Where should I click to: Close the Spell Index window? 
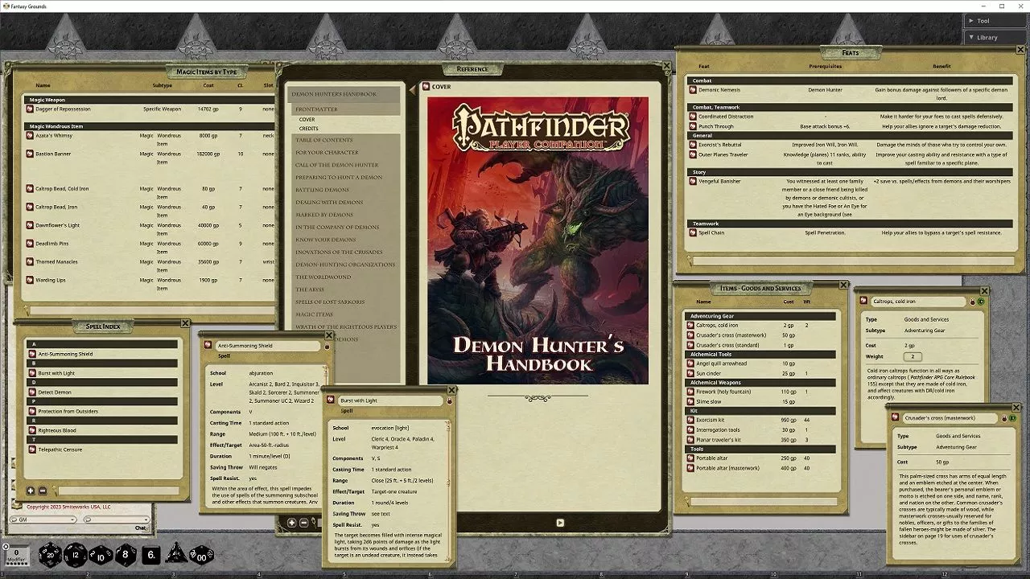[185, 323]
